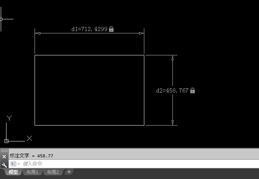Select the bottom arrow of d2 dimension
Screen dimensions: 259x179
(x=173, y=122)
